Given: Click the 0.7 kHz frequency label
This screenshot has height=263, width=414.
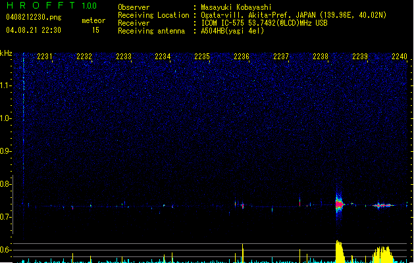Looking at the screenshot, I should click(6, 217).
